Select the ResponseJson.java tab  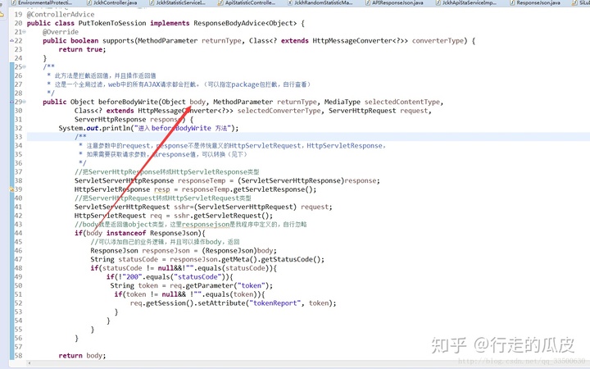point(538,2)
